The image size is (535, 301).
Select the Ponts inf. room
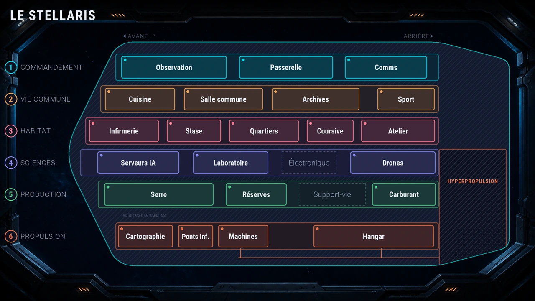tap(196, 236)
